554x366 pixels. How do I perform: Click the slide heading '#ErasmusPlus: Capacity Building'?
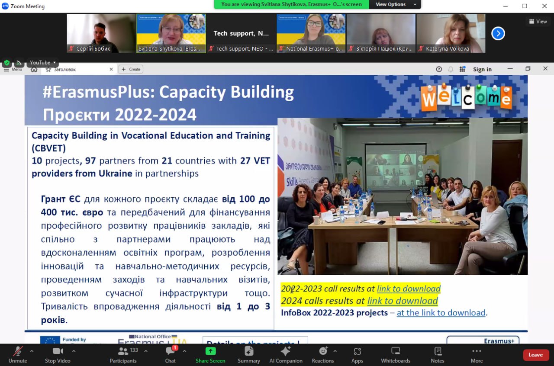coord(168,92)
